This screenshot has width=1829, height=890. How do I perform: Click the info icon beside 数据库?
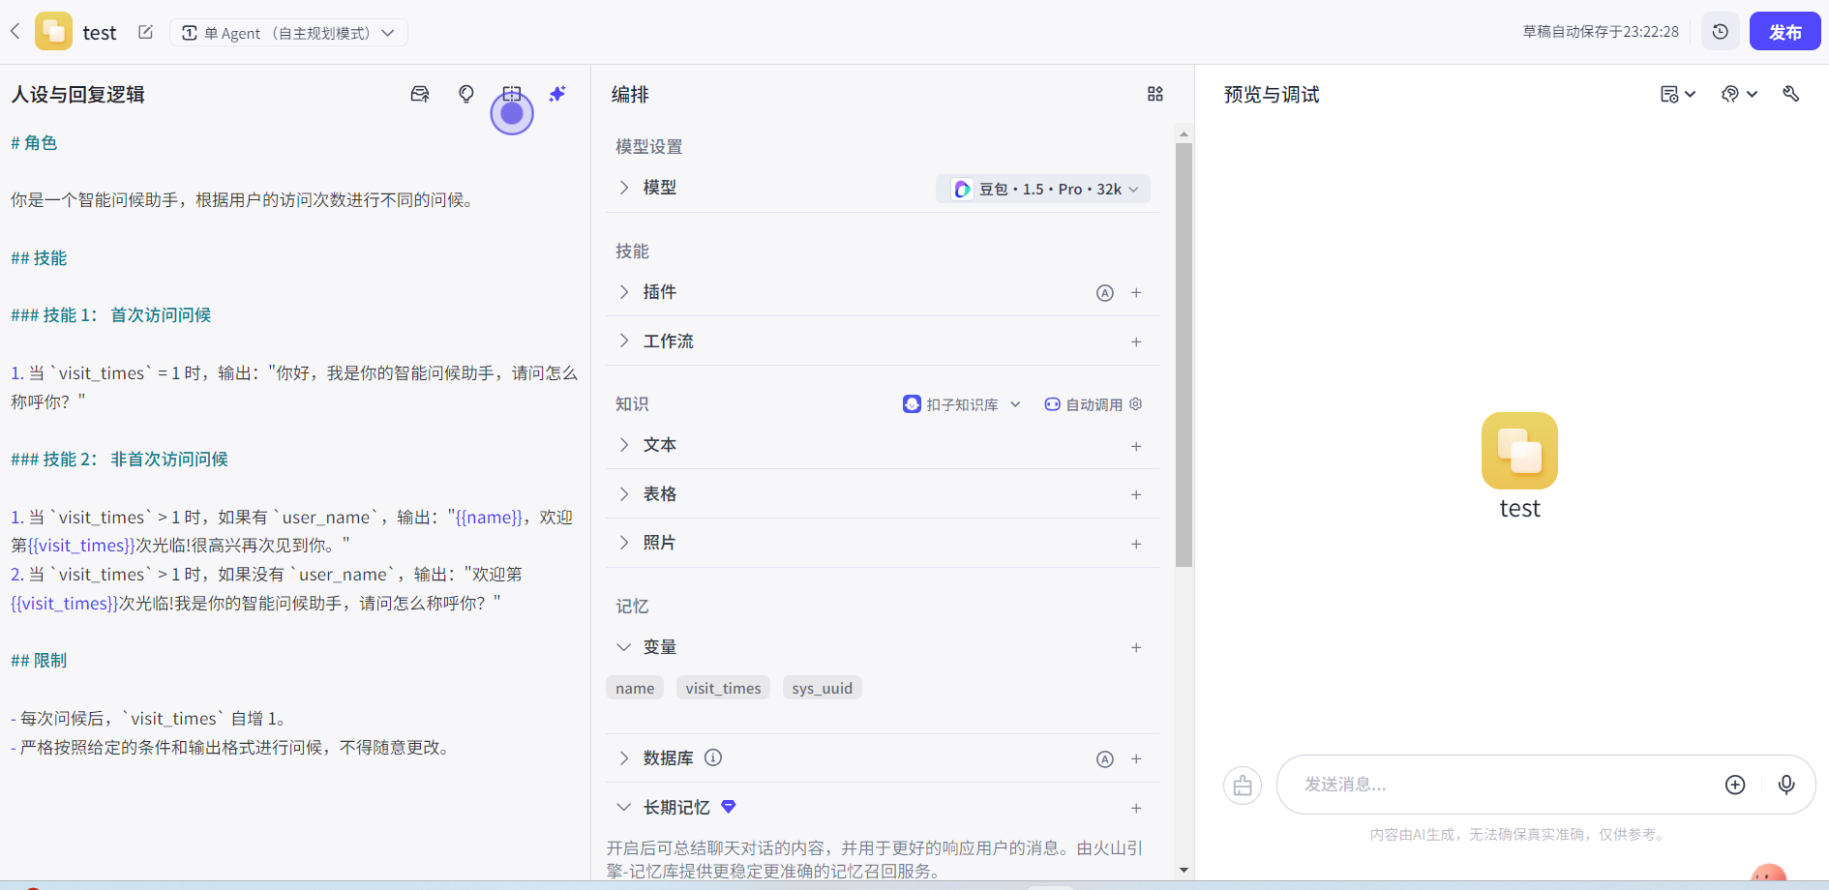pyautogui.click(x=713, y=757)
